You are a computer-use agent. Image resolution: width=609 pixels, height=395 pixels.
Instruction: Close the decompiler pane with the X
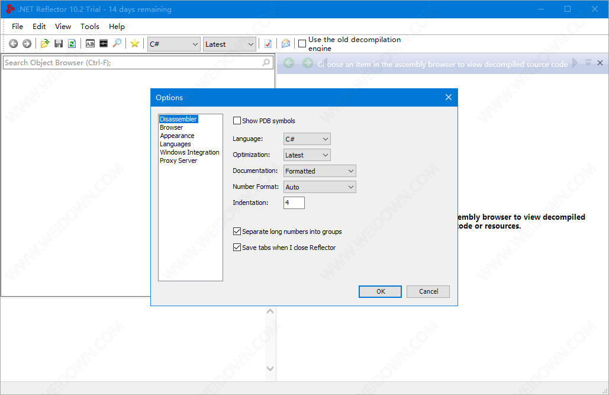coord(600,63)
